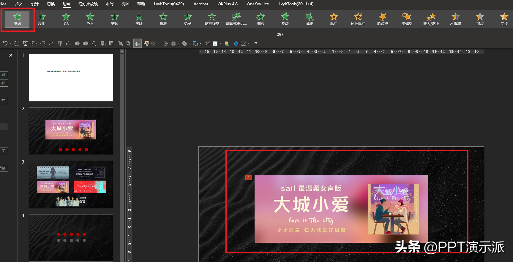Open the undo history dropdown arrow
The image size is (513, 262).
point(10,43)
